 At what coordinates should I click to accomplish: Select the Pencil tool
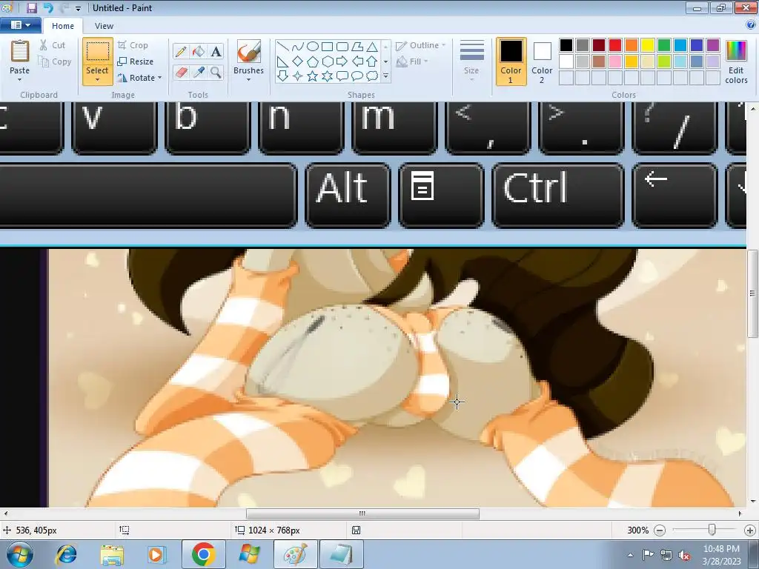coord(181,51)
